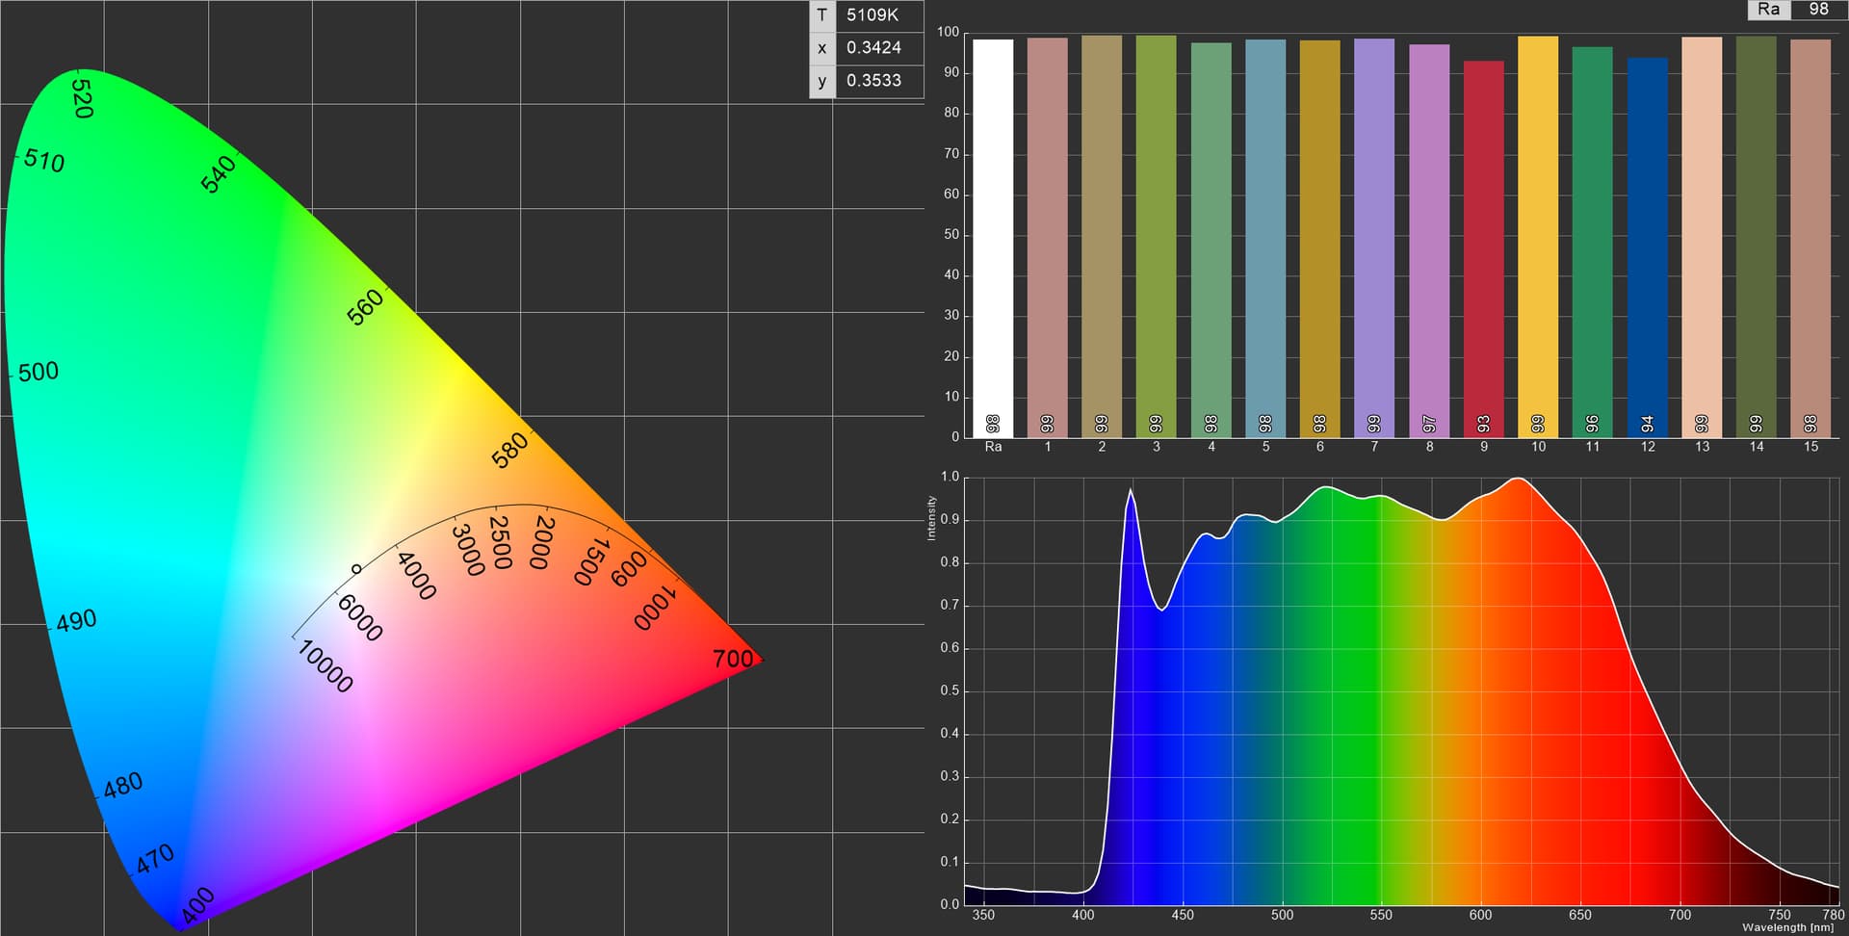Click the 3000 Kelvin label on the locus
1849x936 pixels.
[x=467, y=549]
